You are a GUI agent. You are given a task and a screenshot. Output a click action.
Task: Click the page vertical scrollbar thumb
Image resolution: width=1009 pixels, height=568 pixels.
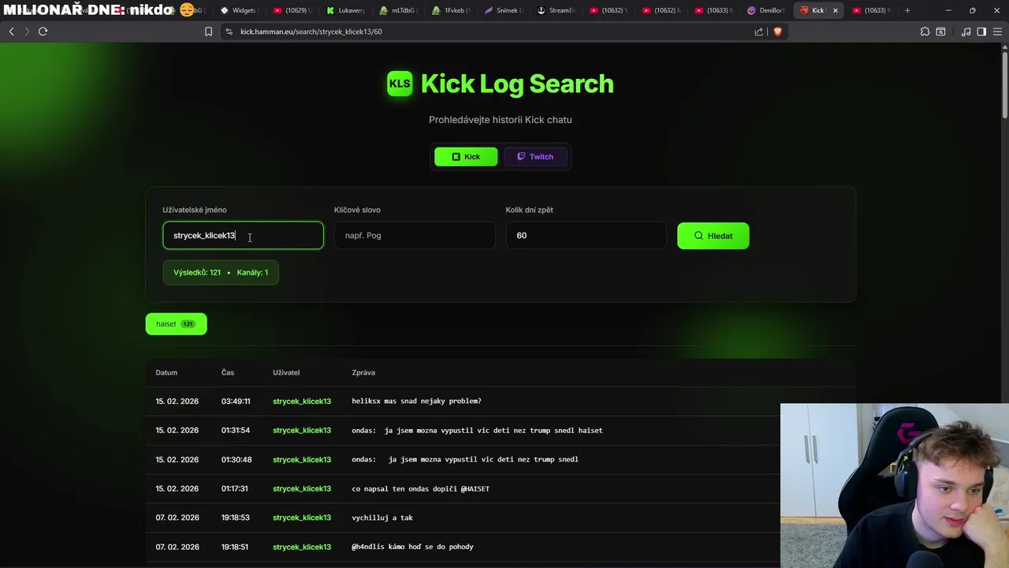1004,85
